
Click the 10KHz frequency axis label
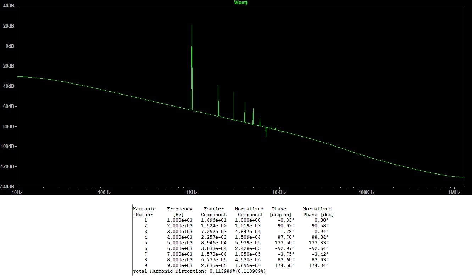point(279,192)
